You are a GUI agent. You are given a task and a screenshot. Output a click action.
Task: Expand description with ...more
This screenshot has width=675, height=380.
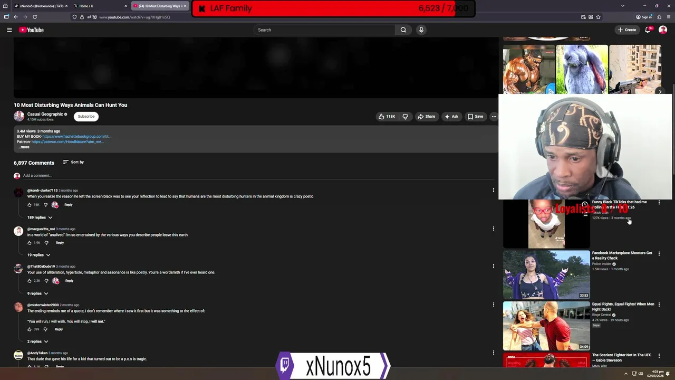pos(23,147)
